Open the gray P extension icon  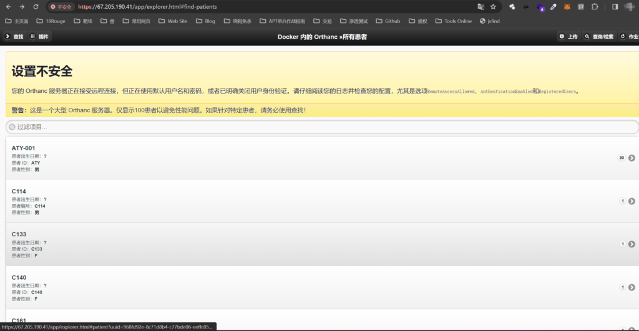(581, 7)
